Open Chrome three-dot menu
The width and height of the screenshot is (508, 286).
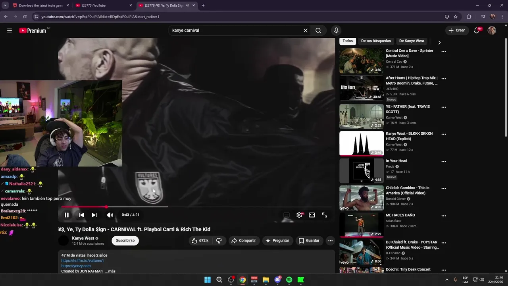coord(502,17)
